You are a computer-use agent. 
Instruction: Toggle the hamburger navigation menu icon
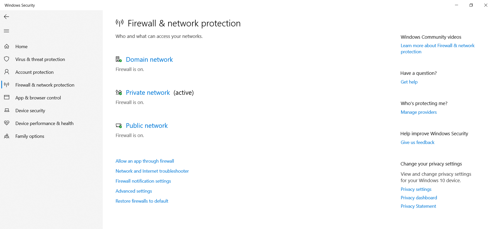(x=6, y=31)
